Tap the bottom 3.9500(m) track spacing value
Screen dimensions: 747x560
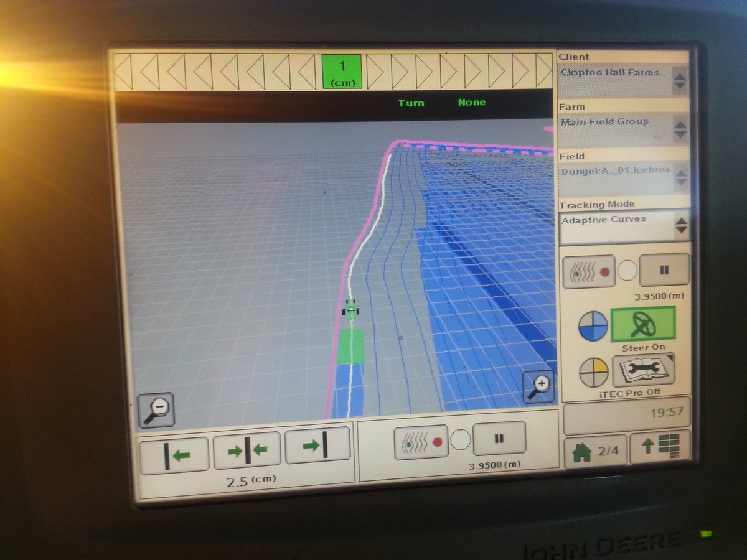click(494, 465)
